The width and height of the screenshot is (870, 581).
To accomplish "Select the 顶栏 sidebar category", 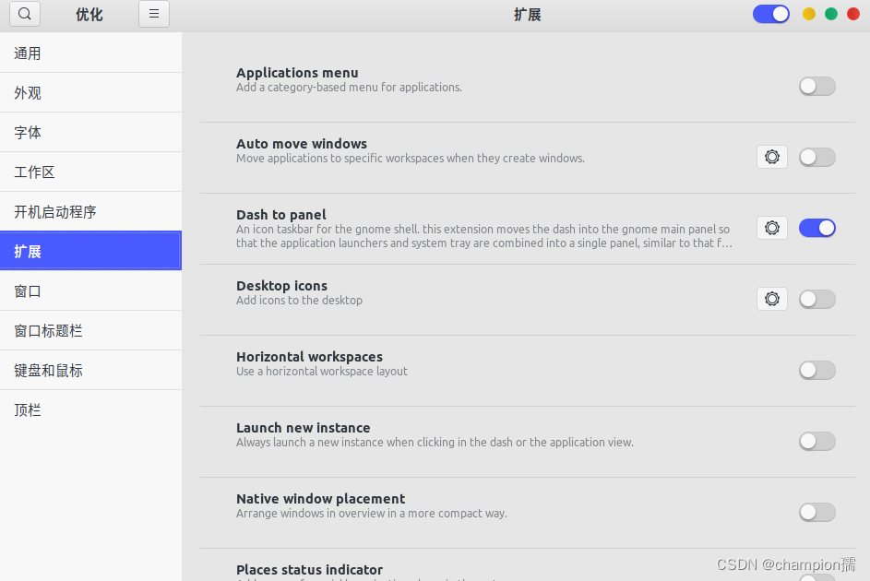I will pyautogui.click(x=91, y=409).
